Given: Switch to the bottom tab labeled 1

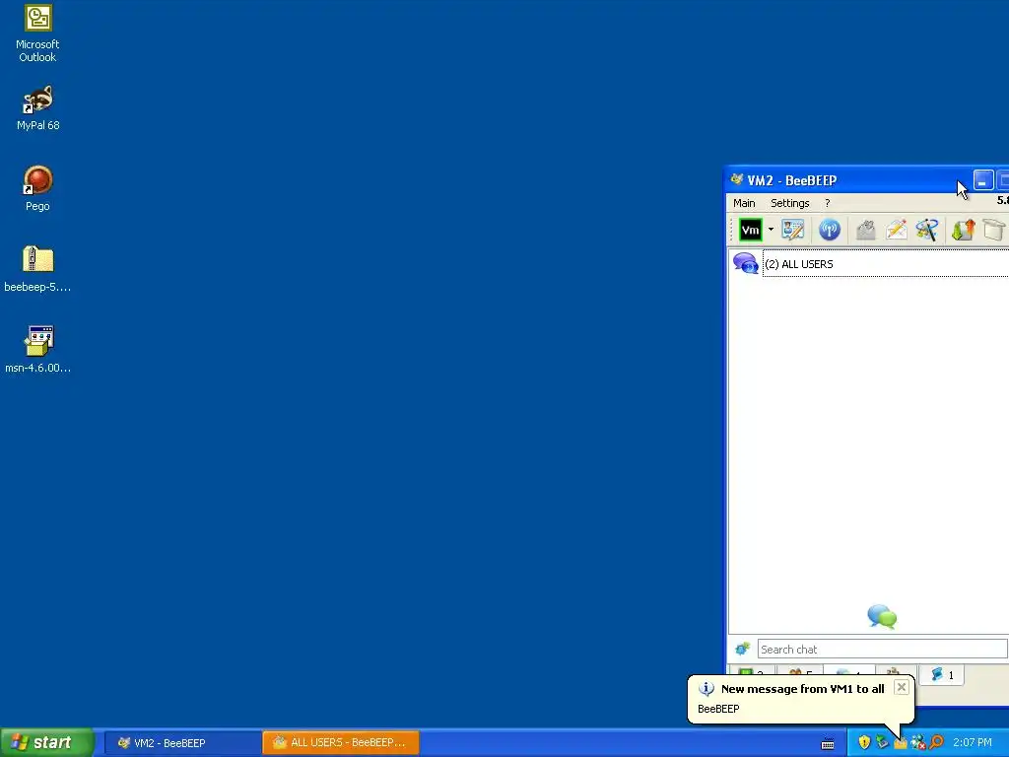Looking at the screenshot, I should point(942,674).
